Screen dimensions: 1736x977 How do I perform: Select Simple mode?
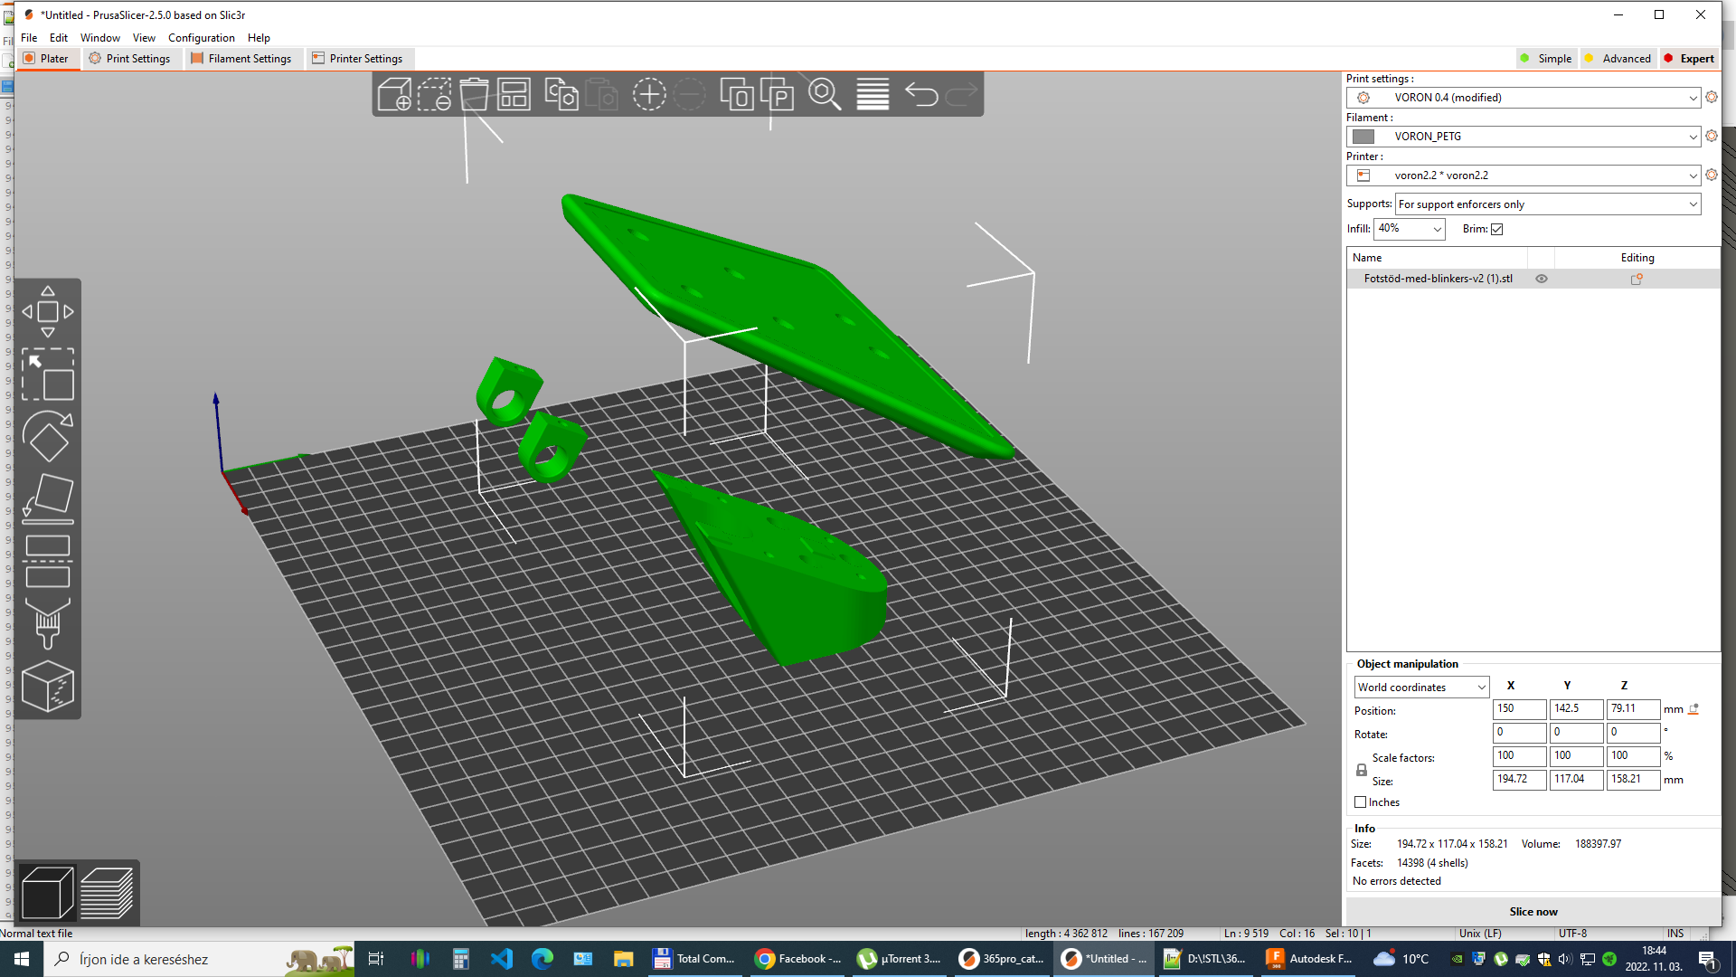pos(1546,59)
